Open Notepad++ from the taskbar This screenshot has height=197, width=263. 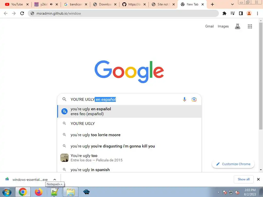(x=54, y=192)
